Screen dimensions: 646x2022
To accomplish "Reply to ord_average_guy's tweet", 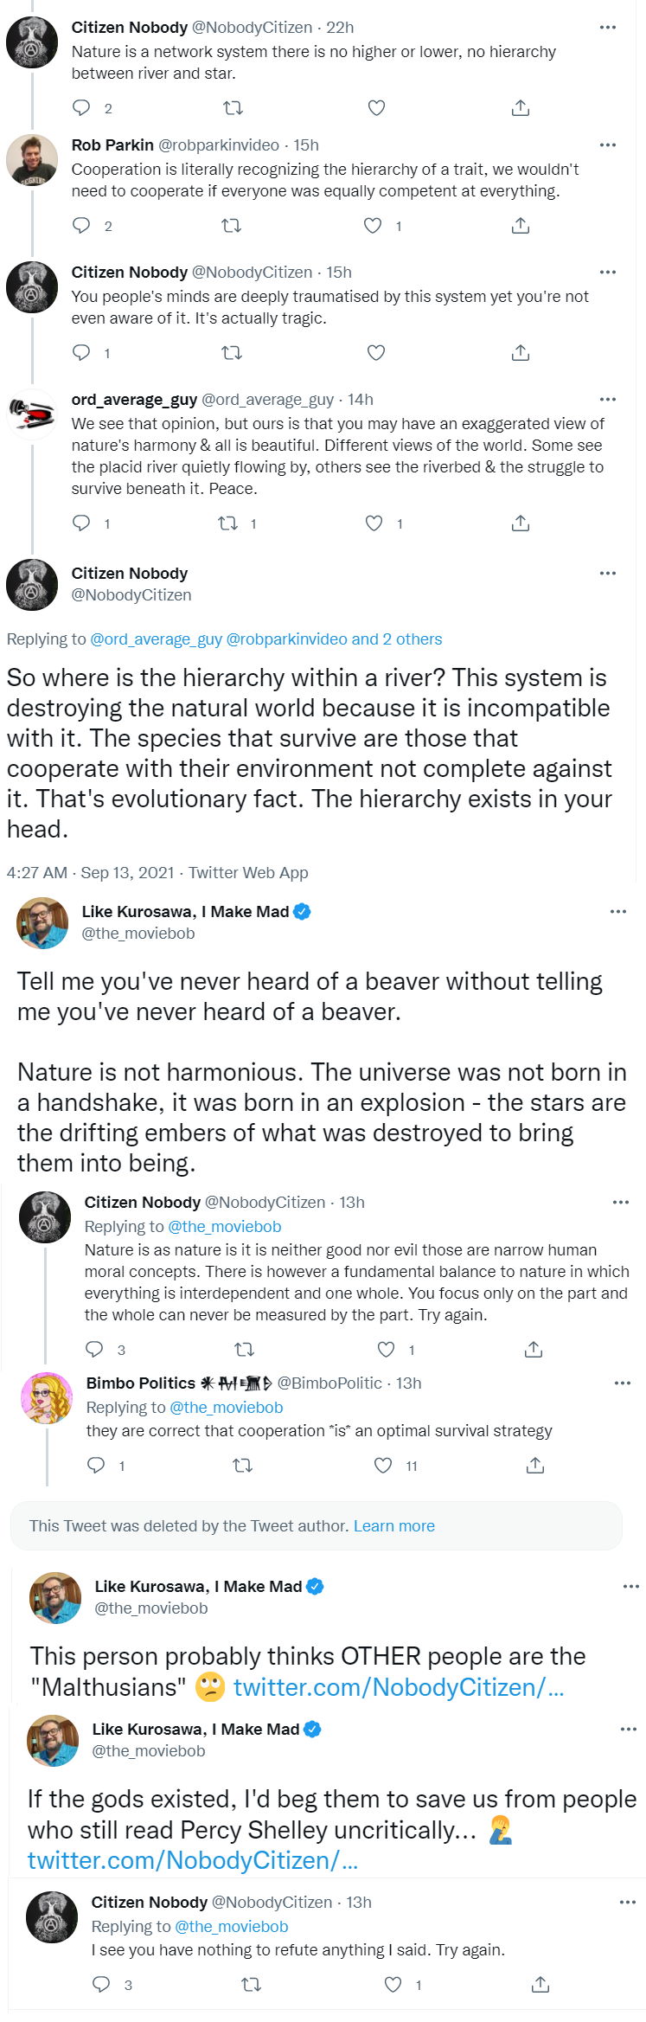I will (81, 523).
